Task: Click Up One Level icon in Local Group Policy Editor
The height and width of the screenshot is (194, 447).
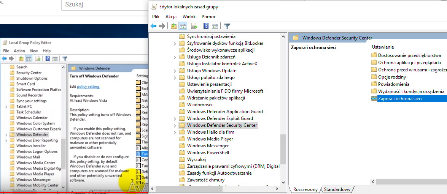Action: point(21,58)
